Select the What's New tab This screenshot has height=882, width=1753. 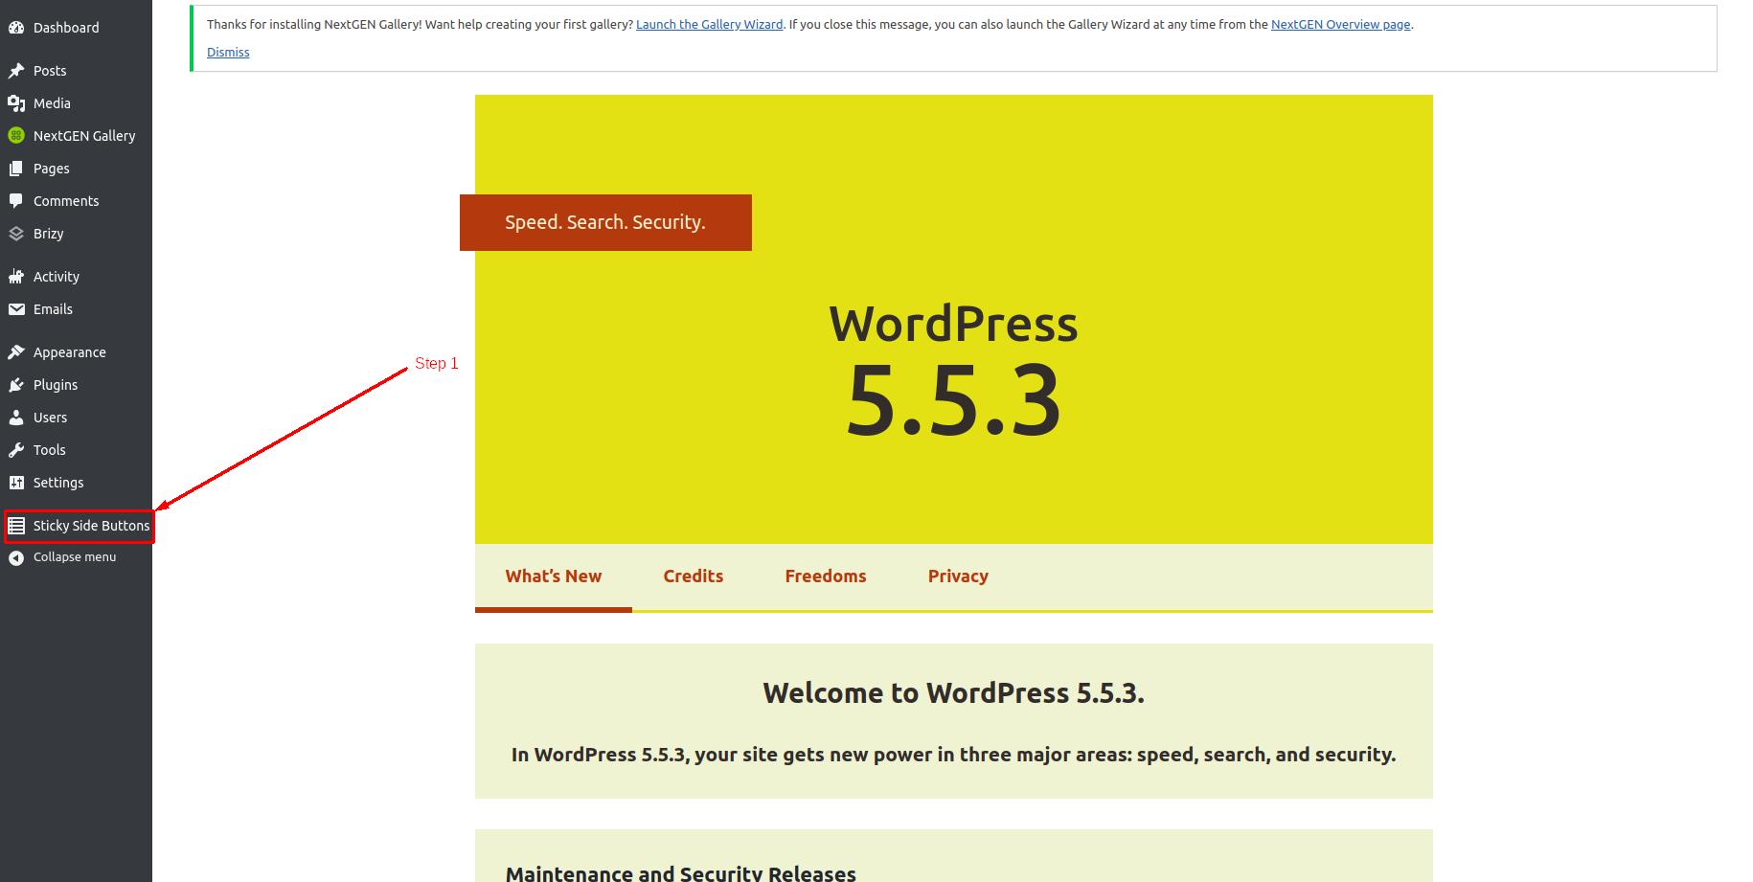(554, 577)
